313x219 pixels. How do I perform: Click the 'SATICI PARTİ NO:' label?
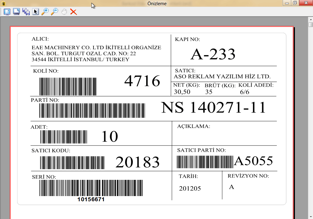click(x=201, y=150)
